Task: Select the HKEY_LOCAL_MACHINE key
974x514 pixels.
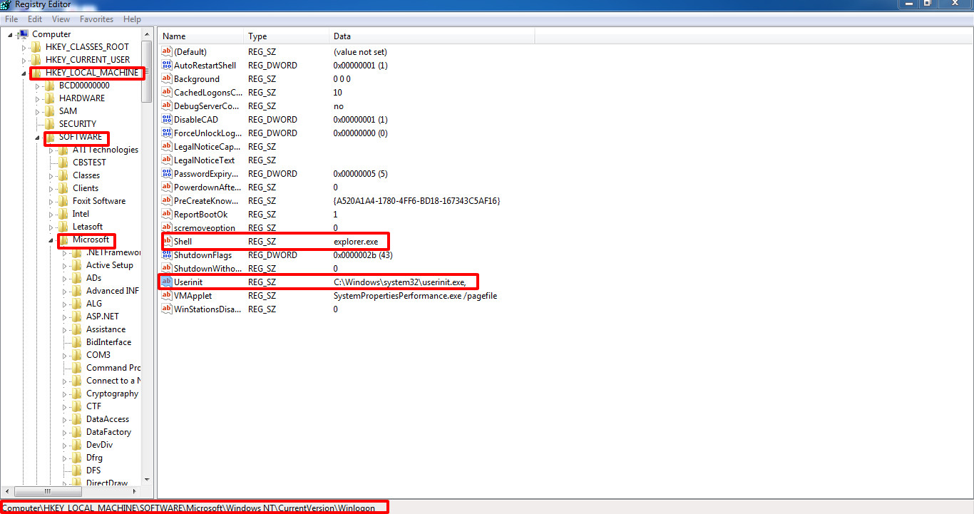Action: [x=92, y=73]
